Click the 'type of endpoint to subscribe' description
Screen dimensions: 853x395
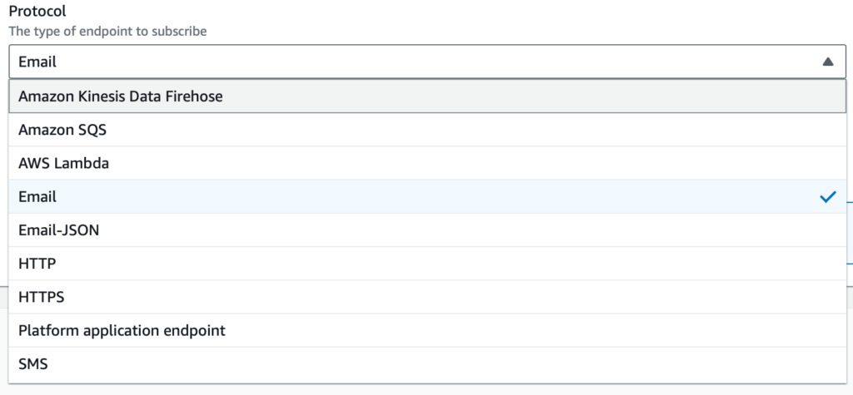click(x=107, y=31)
